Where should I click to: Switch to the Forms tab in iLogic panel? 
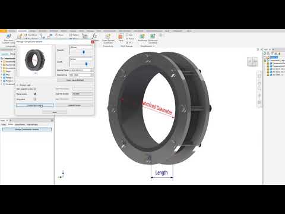[11, 124]
